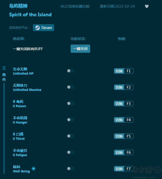Click the Steam logo icon
The width and height of the screenshot is (162, 179).
(38, 27)
